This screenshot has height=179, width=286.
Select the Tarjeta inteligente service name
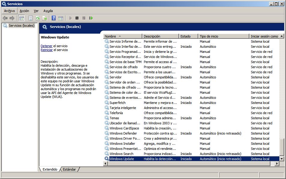coord(123,108)
